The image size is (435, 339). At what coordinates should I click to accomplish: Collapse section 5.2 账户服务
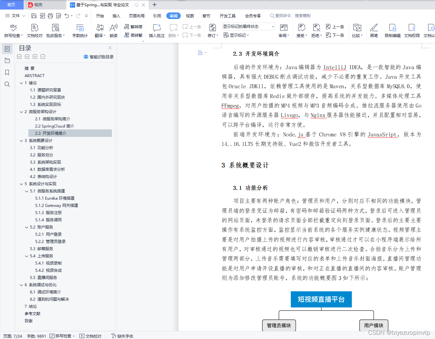27,227
